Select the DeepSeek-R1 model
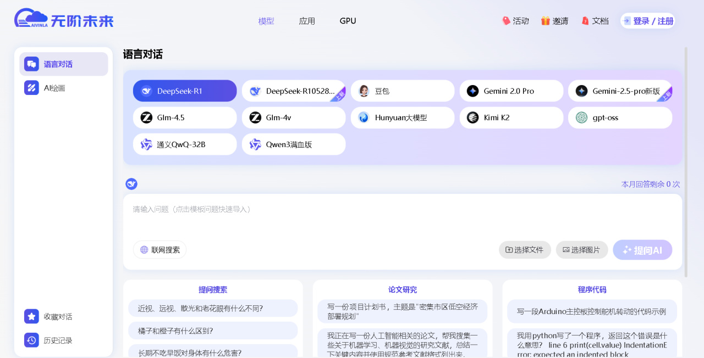Image resolution: width=704 pixels, height=358 pixels. click(185, 91)
